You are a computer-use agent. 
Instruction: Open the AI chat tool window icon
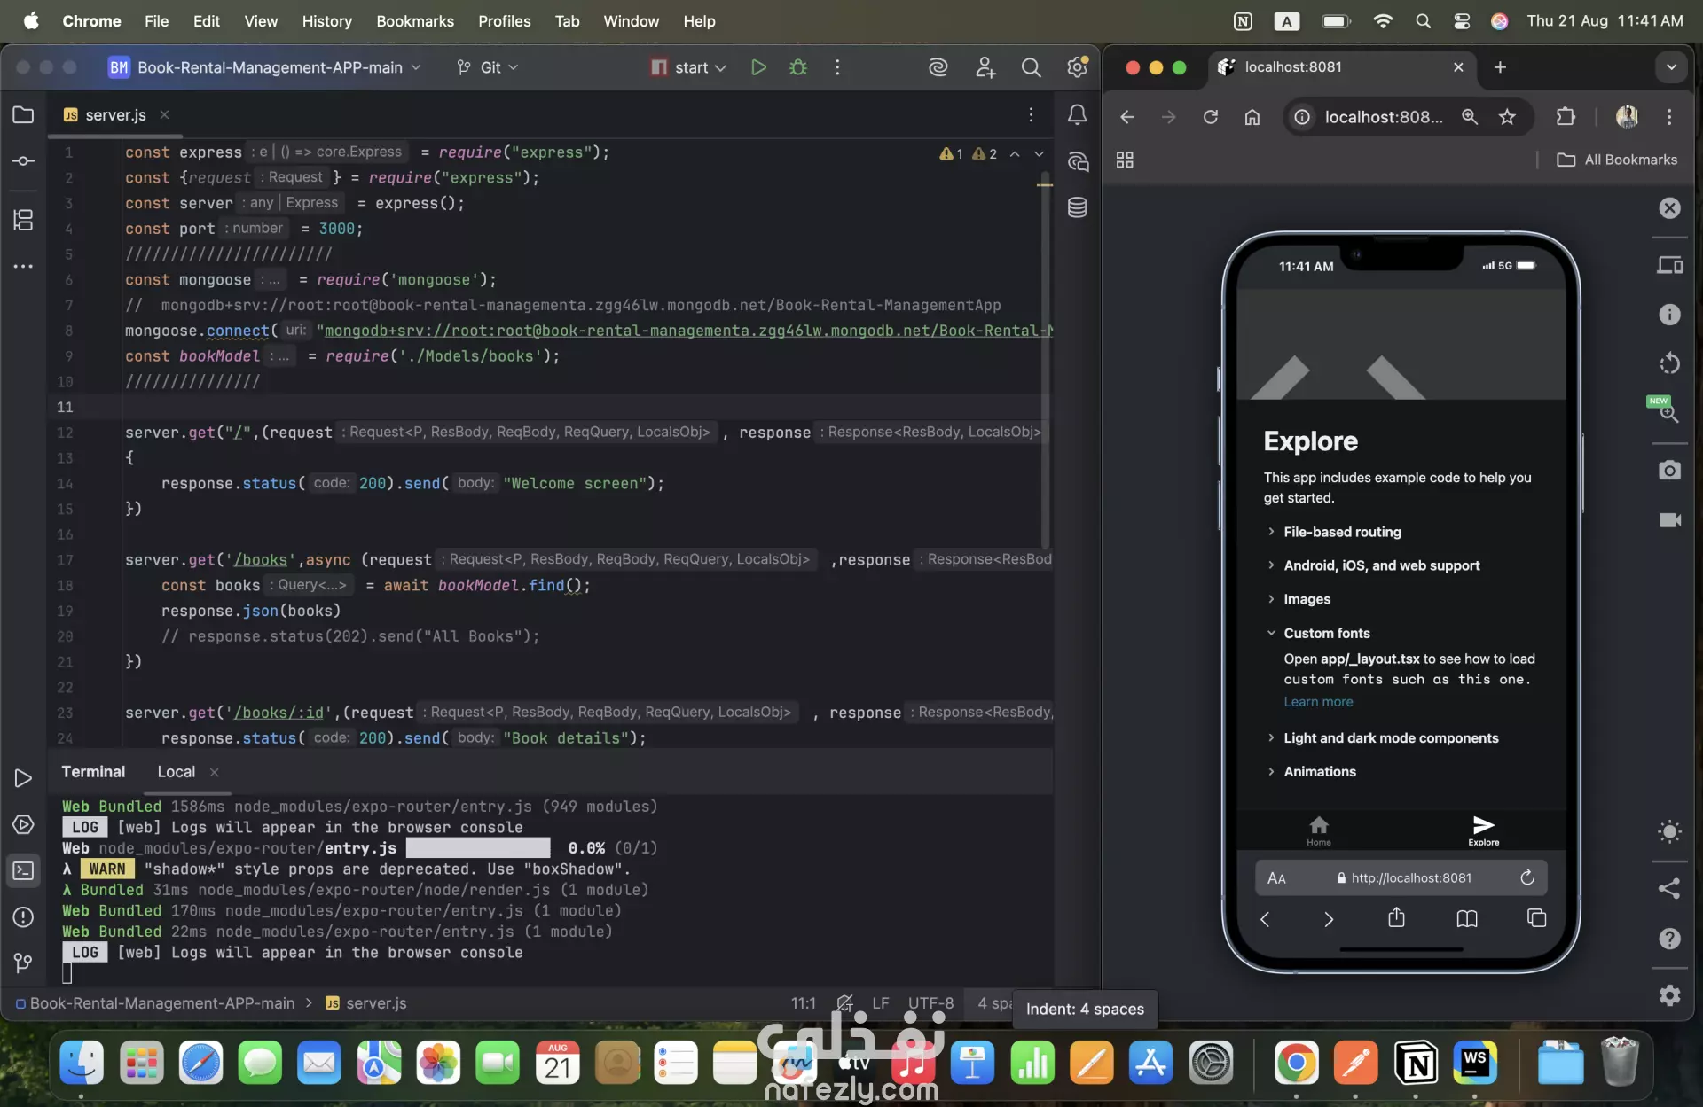click(x=1077, y=161)
